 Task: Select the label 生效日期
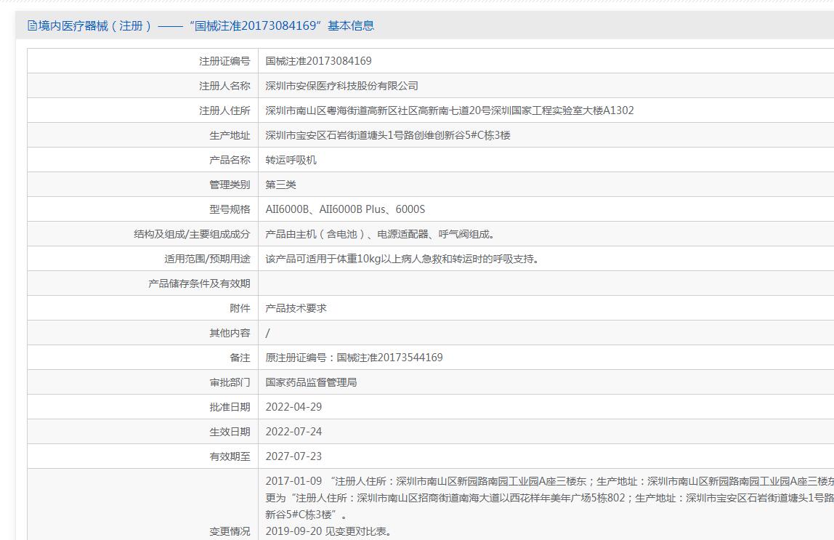click(230, 432)
